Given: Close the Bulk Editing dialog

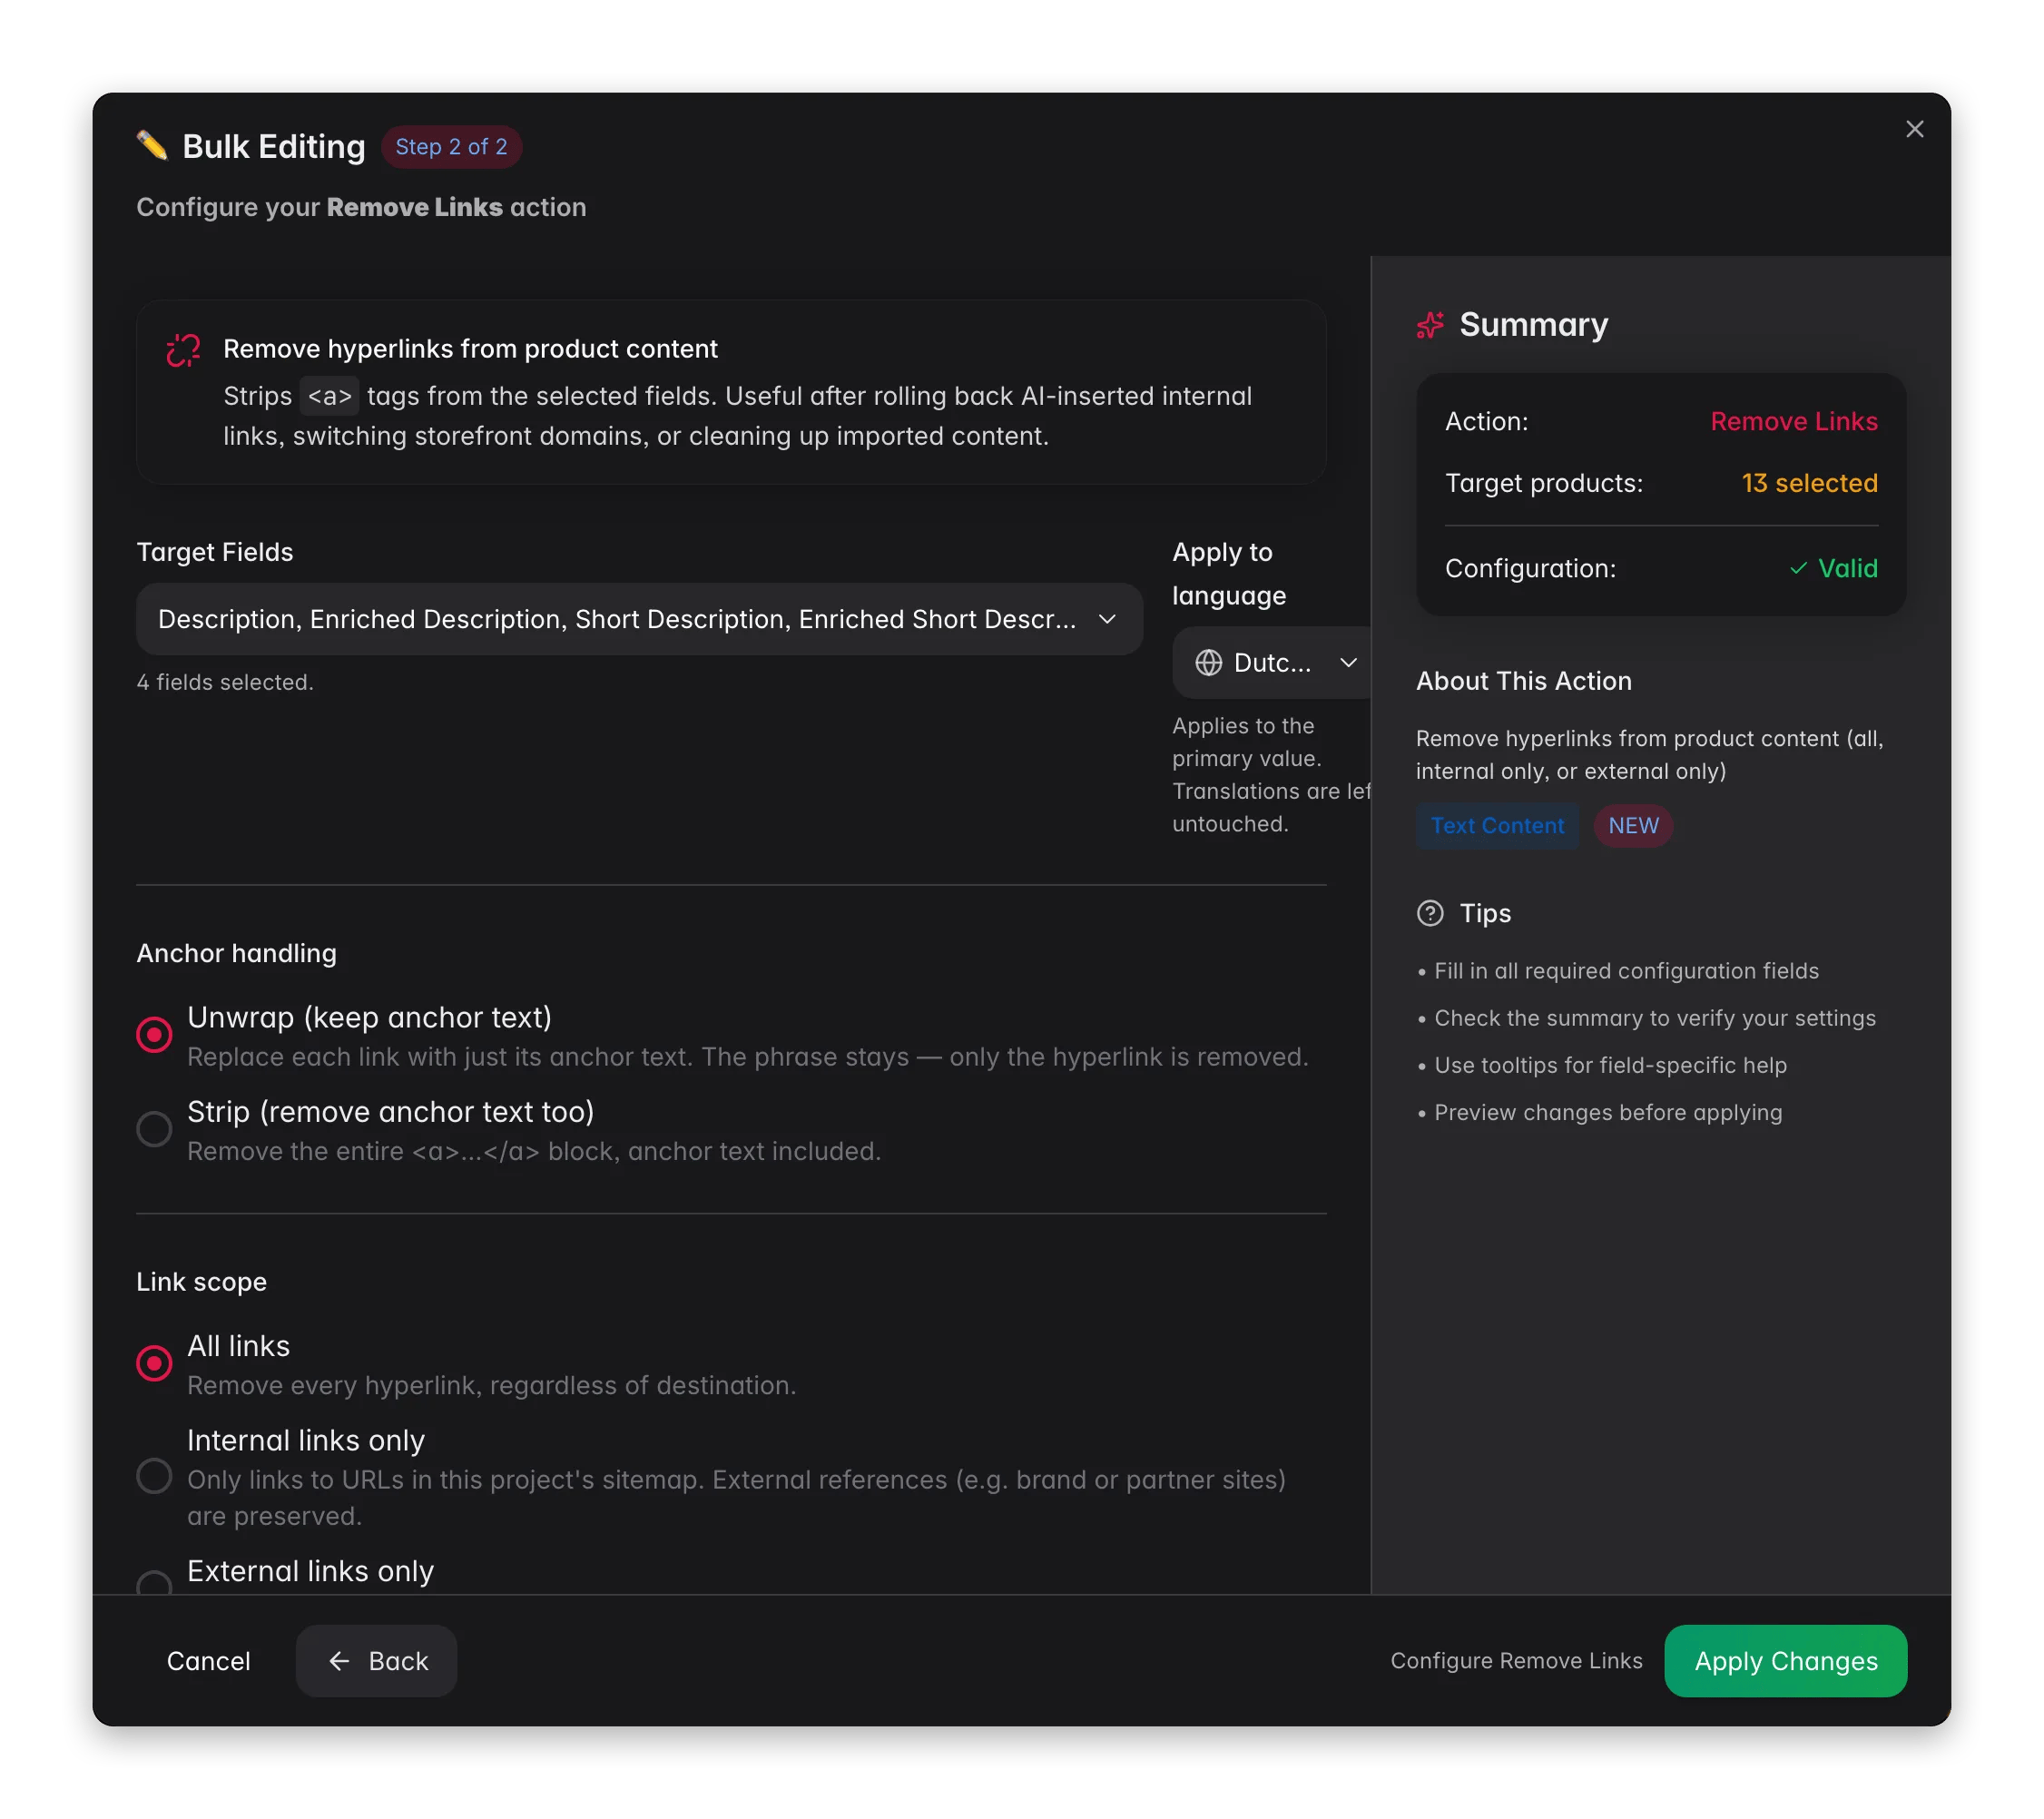Looking at the screenshot, I should (x=1914, y=129).
